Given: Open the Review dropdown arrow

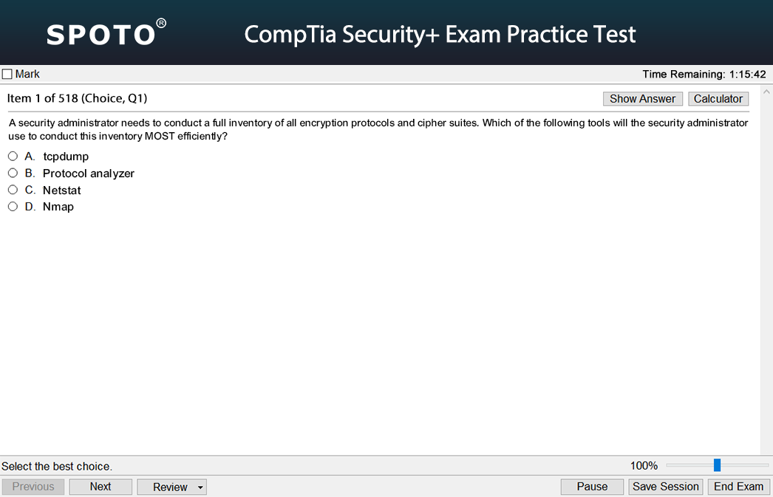Looking at the screenshot, I should pyautogui.click(x=200, y=487).
